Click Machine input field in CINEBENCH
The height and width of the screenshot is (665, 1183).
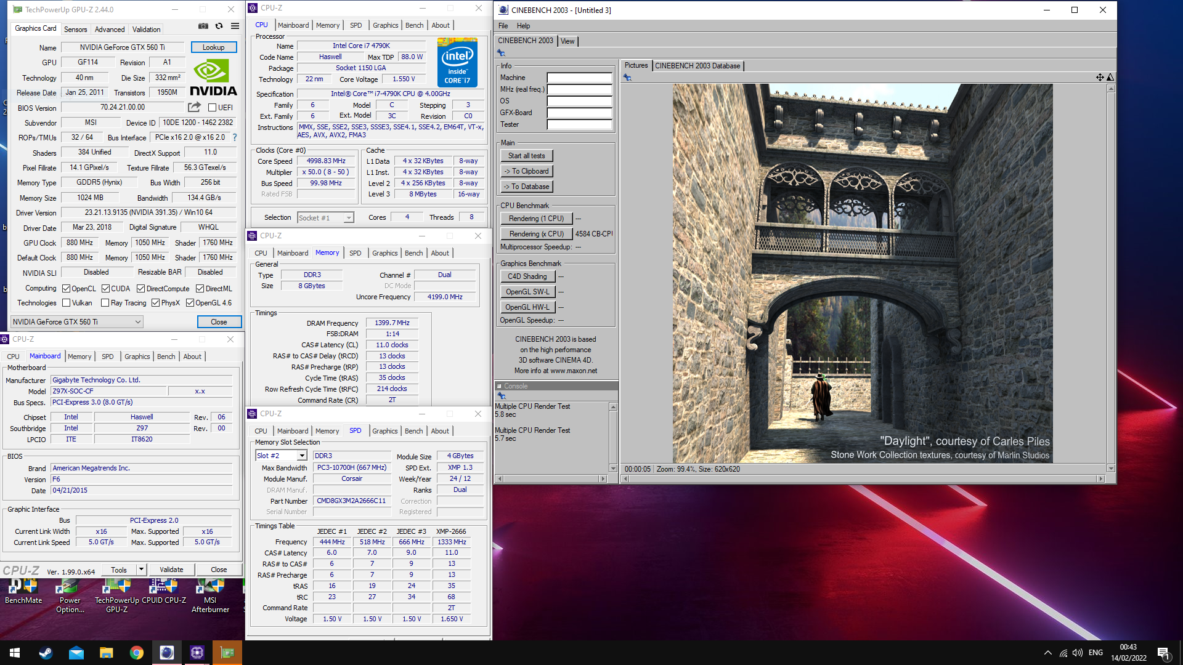(x=579, y=78)
